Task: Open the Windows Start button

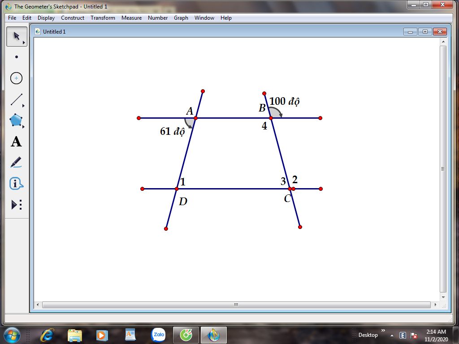Action: pos(12,335)
